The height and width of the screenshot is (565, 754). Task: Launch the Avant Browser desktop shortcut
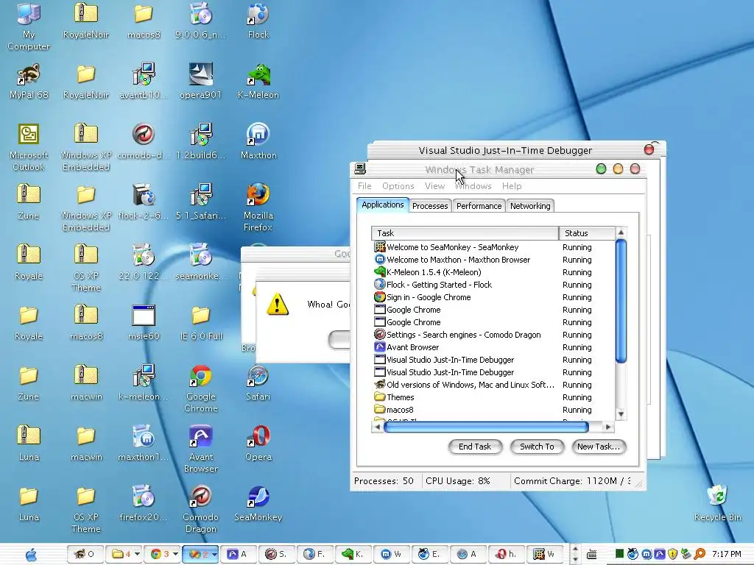[x=201, y=449]
